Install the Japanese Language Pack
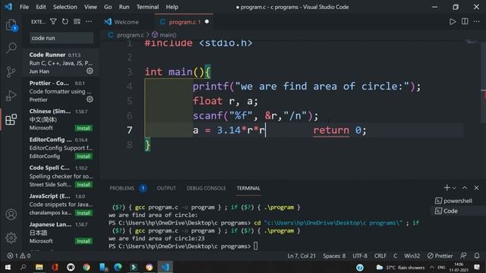The image size is (486, 273). point(84,241)
